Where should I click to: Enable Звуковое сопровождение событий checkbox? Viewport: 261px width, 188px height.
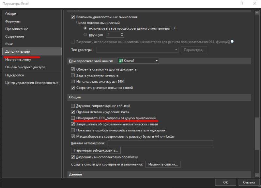click(73, 106)
